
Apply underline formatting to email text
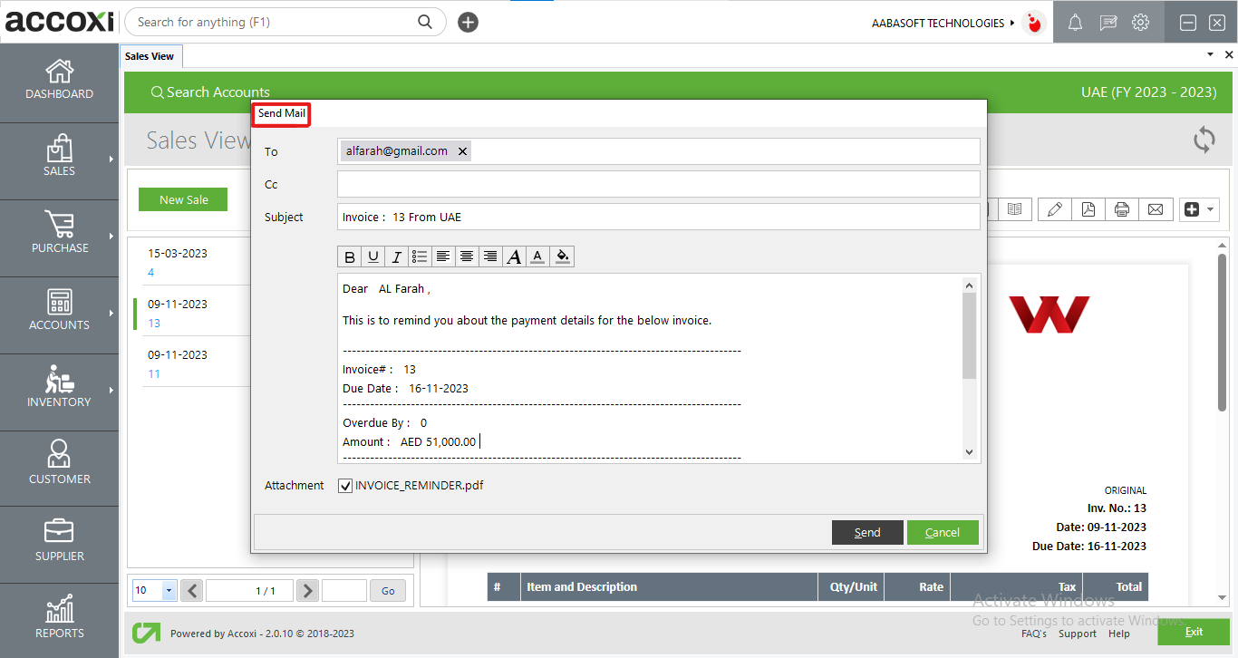pos(373,256)
